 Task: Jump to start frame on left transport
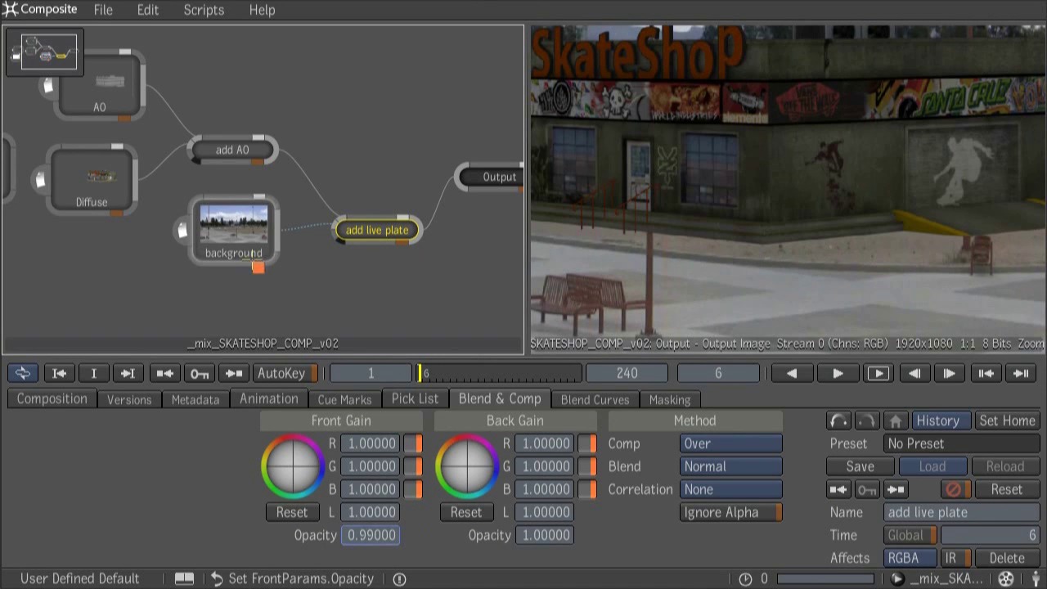59,373
